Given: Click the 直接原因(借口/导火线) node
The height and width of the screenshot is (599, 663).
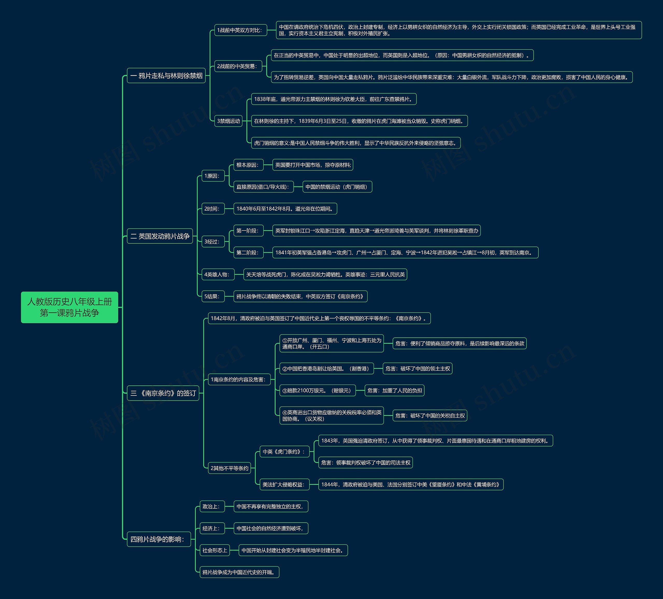Looking at the screenshot, I should coord(263,187).
